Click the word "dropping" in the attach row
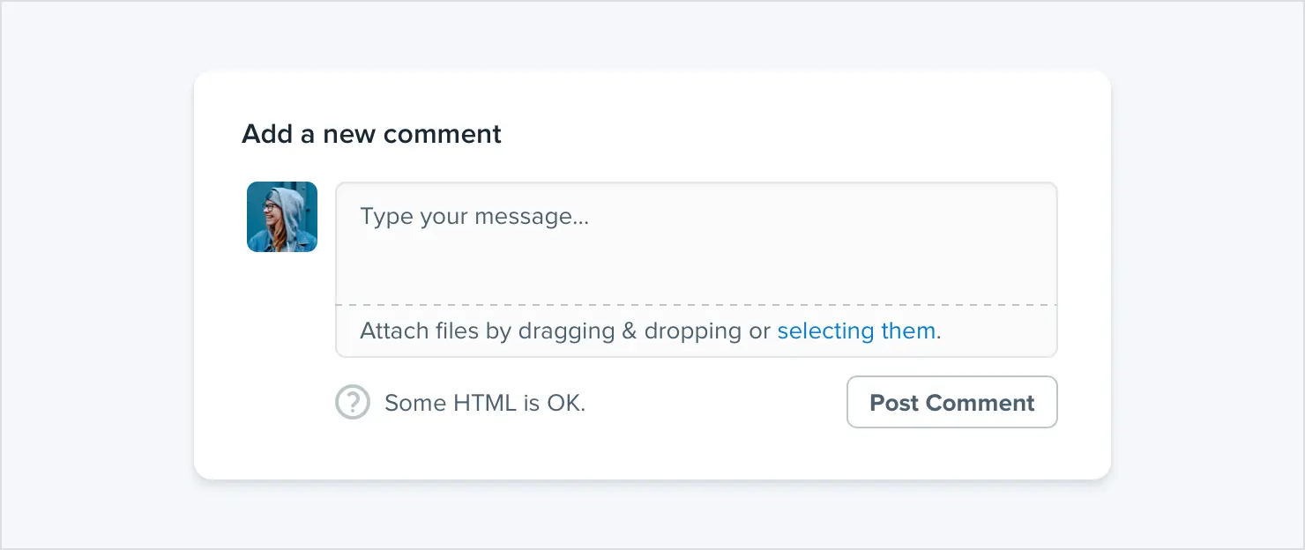Viewport: 1305px width, 550px height. pos(693,332)
